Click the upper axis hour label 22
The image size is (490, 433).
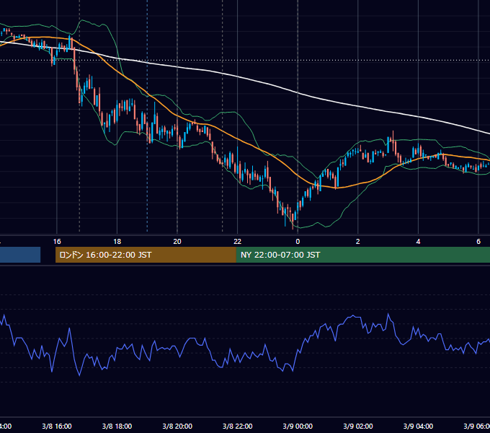click(238, 242)
